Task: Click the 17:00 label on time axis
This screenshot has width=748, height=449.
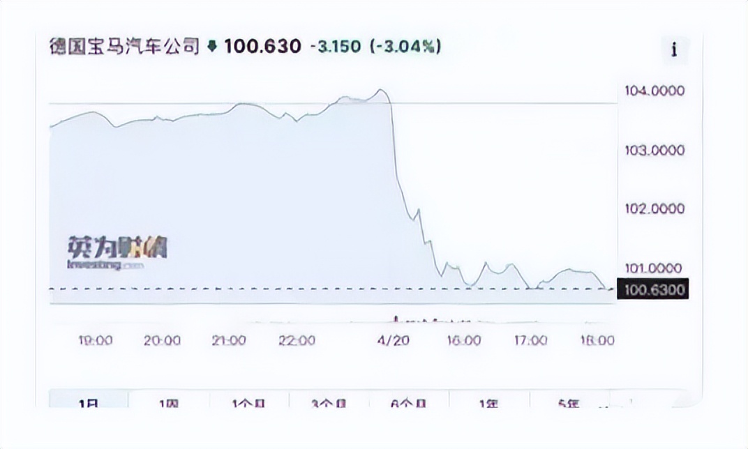Action: point(530,341)
